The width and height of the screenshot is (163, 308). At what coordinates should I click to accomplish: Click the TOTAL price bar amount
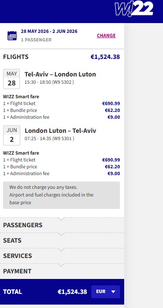tap(73, 292)
